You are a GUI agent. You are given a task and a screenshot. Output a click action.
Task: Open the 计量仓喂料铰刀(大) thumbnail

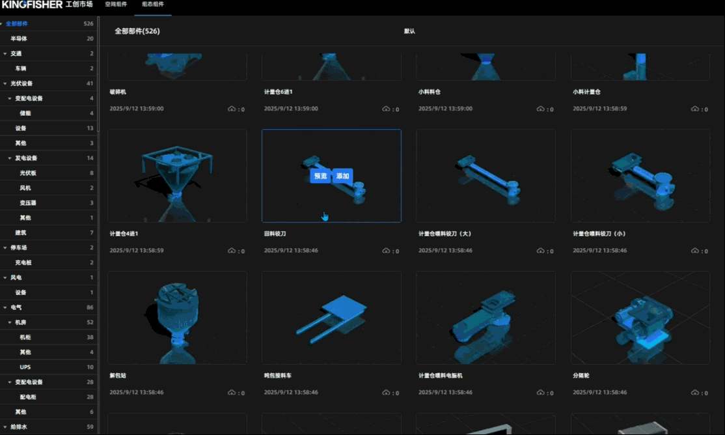(x=486, y=176)
